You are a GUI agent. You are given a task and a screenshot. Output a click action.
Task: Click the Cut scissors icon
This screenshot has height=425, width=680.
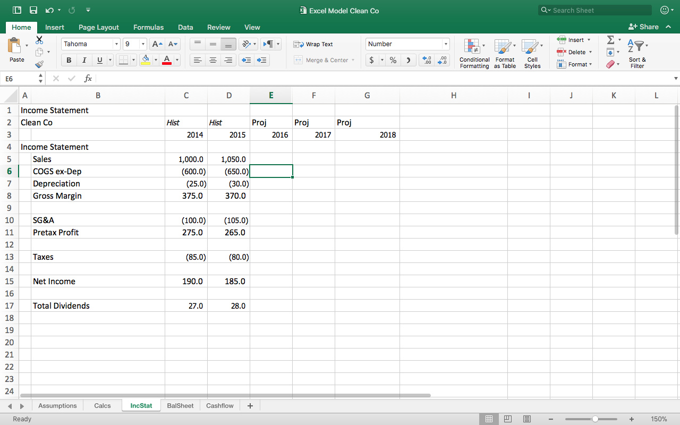[x=39, y=40]
